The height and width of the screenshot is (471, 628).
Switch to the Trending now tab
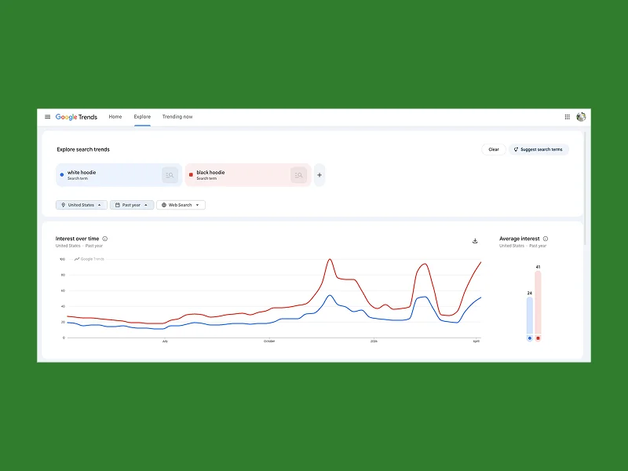pos(177,117)
